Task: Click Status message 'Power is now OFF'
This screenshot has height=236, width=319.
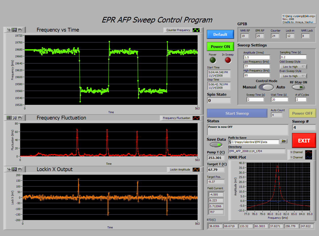Action: tap(248, 130)
